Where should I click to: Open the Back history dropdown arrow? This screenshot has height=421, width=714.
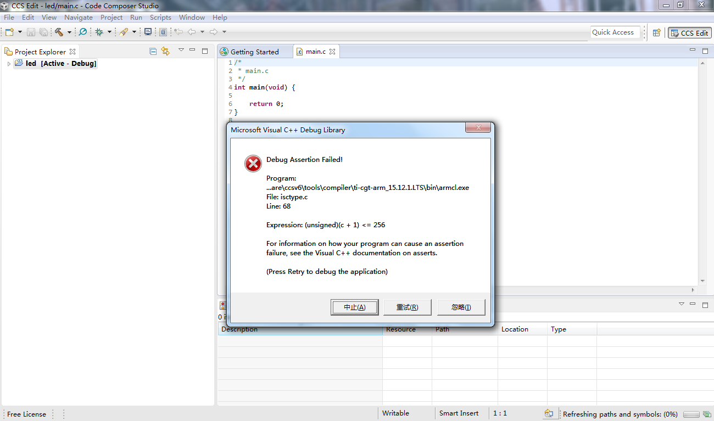pyautogui.click(x=202, y=32)
